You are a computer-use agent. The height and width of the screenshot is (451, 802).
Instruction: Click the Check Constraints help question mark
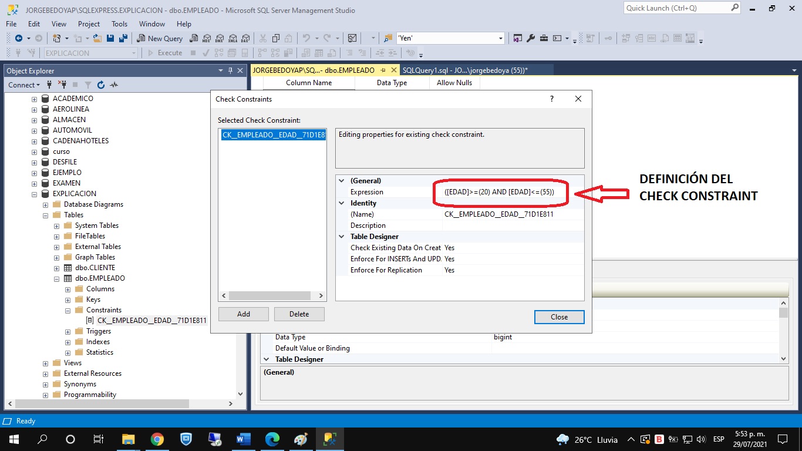551,99
